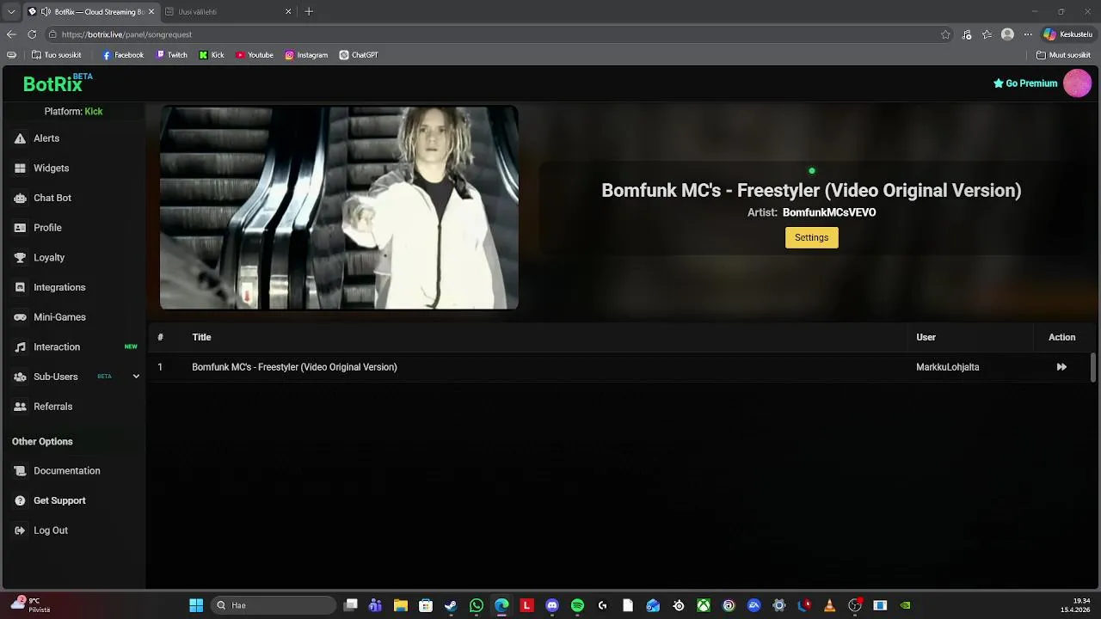Open the Kick bookmark

(212, 55)
